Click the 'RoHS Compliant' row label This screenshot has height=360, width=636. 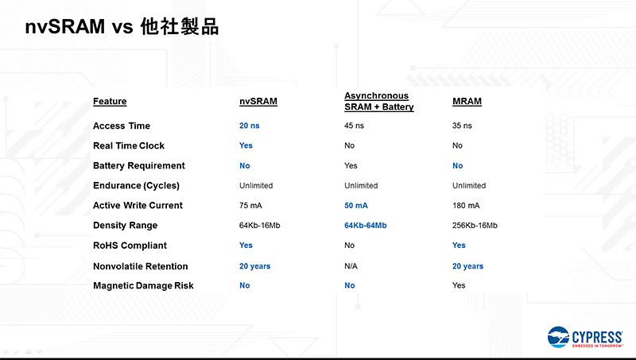click(x=130, y=246)
